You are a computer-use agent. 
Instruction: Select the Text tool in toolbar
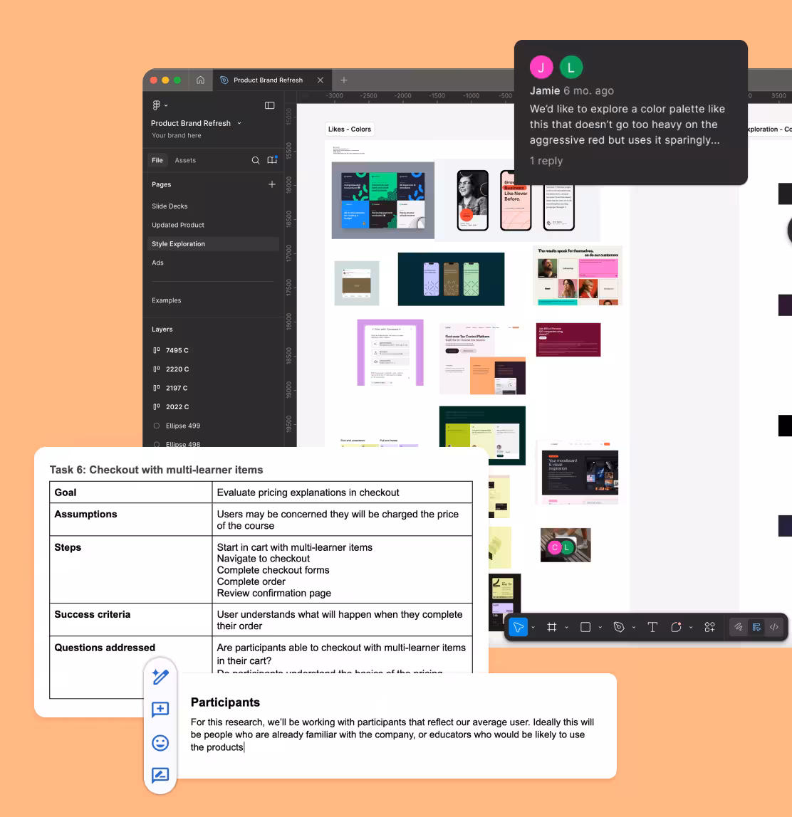(x=652, y=628)
